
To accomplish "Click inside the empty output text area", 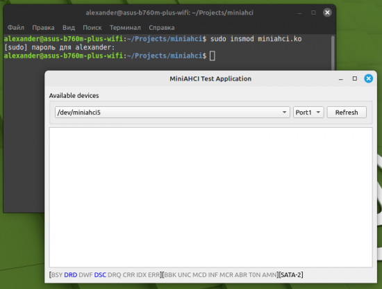I will coord(210,197).
